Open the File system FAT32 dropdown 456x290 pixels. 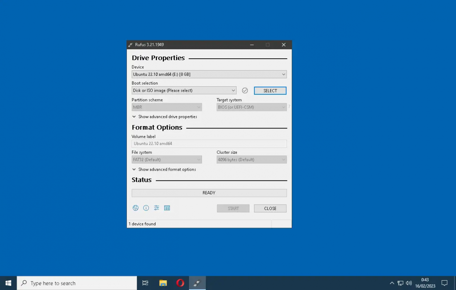(x=167, y=159)
